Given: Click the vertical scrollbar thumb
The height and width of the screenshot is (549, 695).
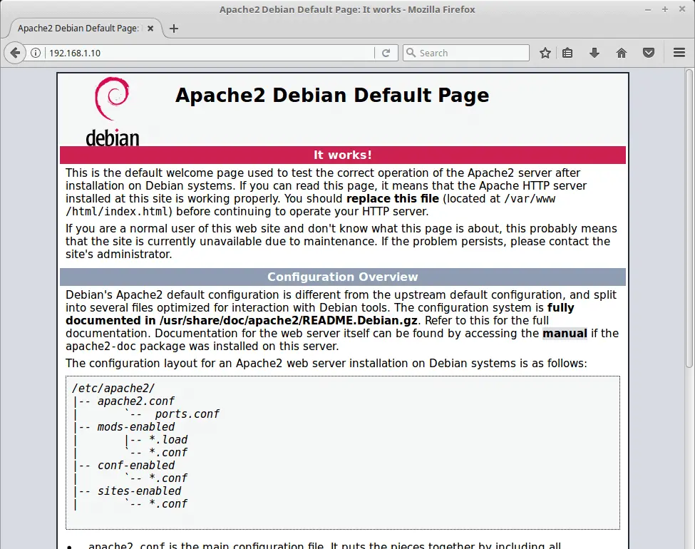Looking at the screenshot, I should (x=689, y=218).
